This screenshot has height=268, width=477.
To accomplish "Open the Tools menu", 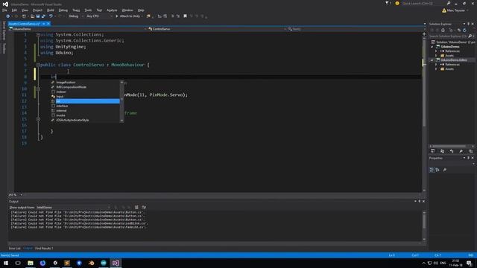I will click(88, 10).
